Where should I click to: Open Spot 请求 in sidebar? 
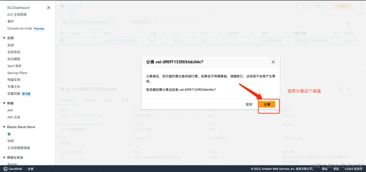point(14,66)
